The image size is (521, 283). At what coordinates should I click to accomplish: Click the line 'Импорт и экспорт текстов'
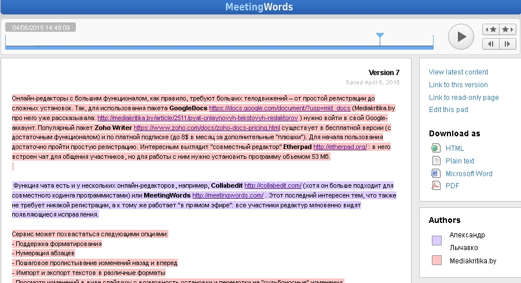tap(89, 273)
